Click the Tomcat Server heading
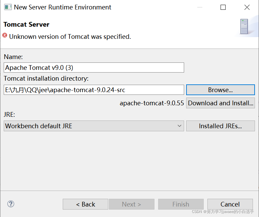The height and width of the screenshot is (217, 259). [x=26, y=24]
